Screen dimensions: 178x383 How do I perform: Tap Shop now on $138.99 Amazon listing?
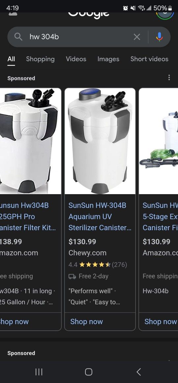tap(15, 321)
